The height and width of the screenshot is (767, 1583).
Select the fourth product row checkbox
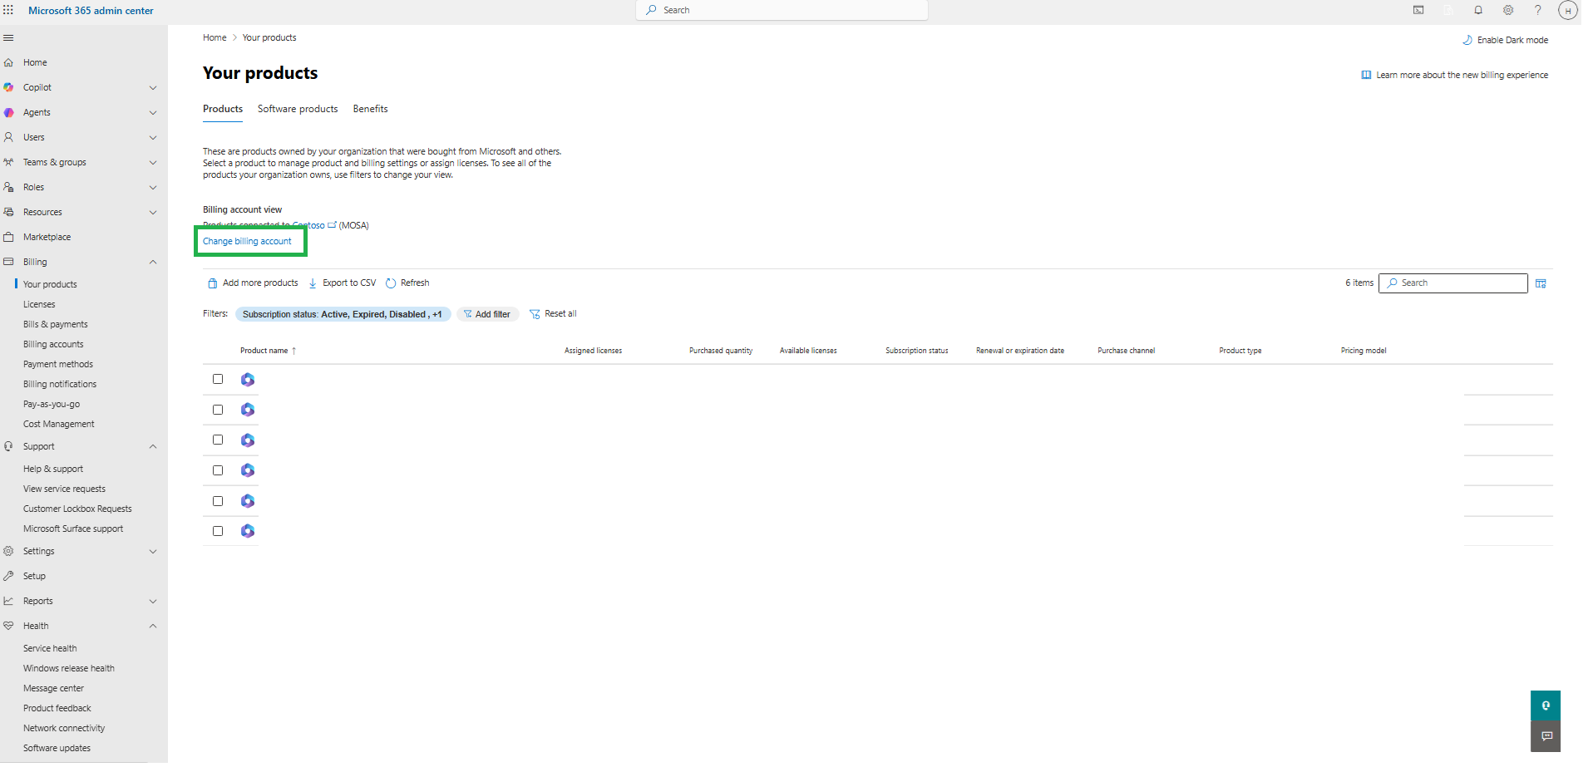[218, 471]
